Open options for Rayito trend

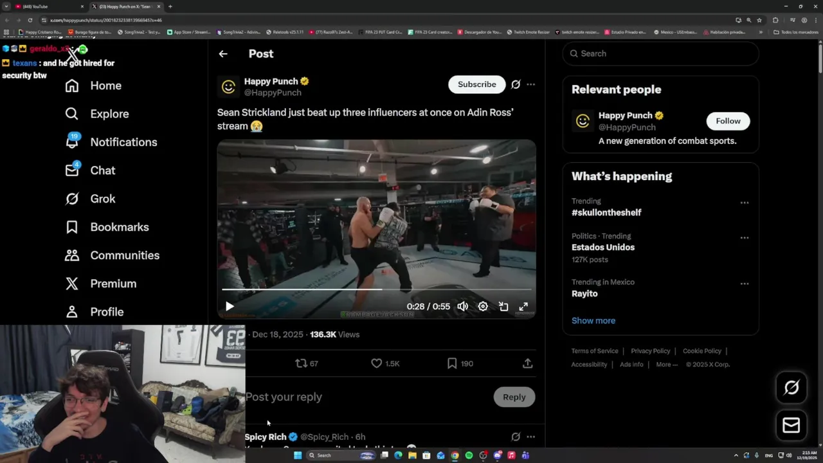[x=745, y=284]
